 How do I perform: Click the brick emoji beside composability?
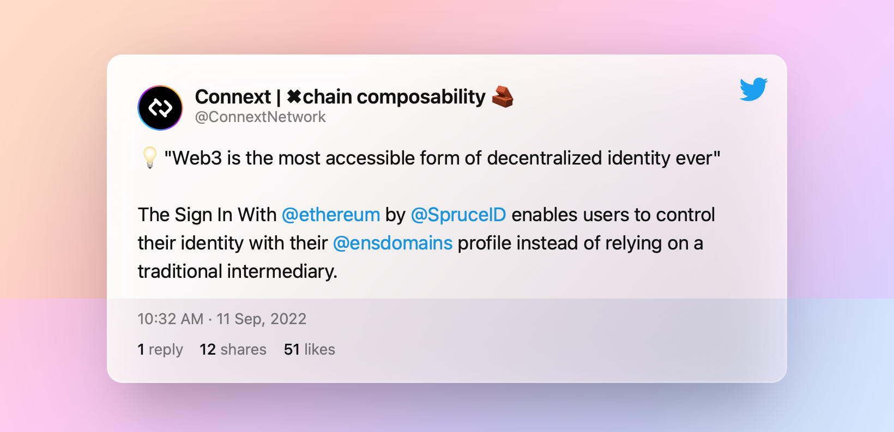[503, 97]
